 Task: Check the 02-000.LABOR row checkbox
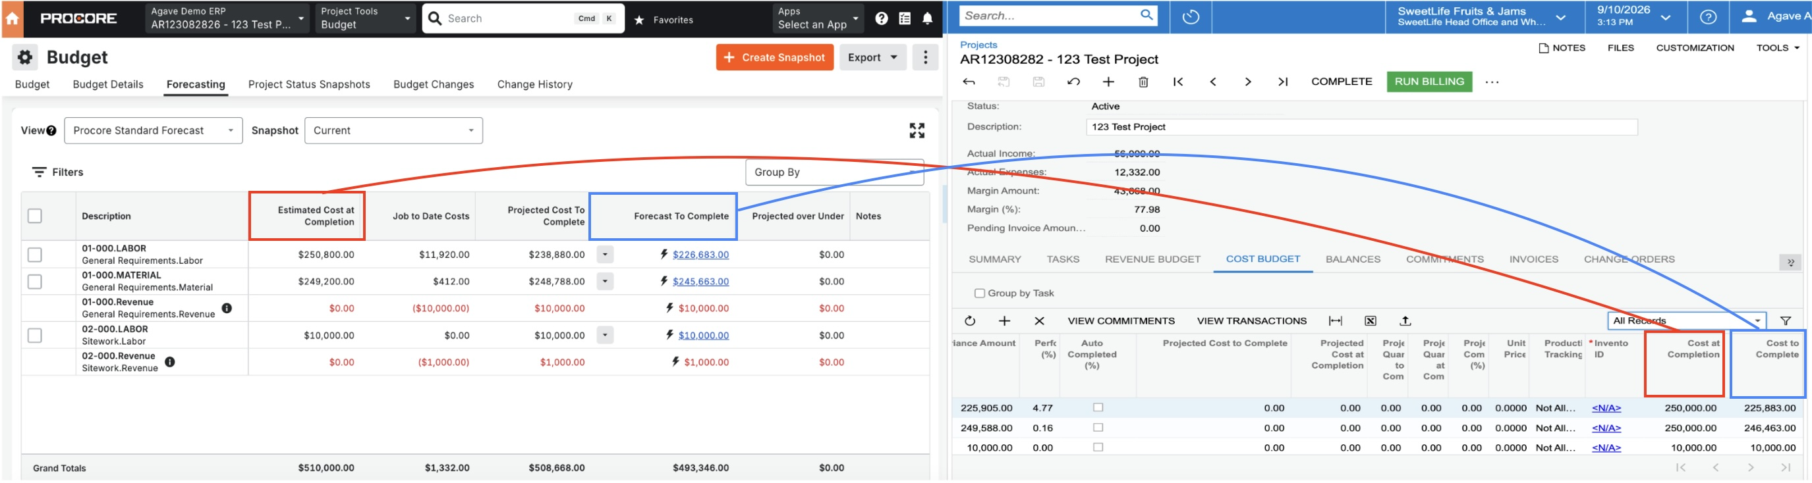click(34, 336)
